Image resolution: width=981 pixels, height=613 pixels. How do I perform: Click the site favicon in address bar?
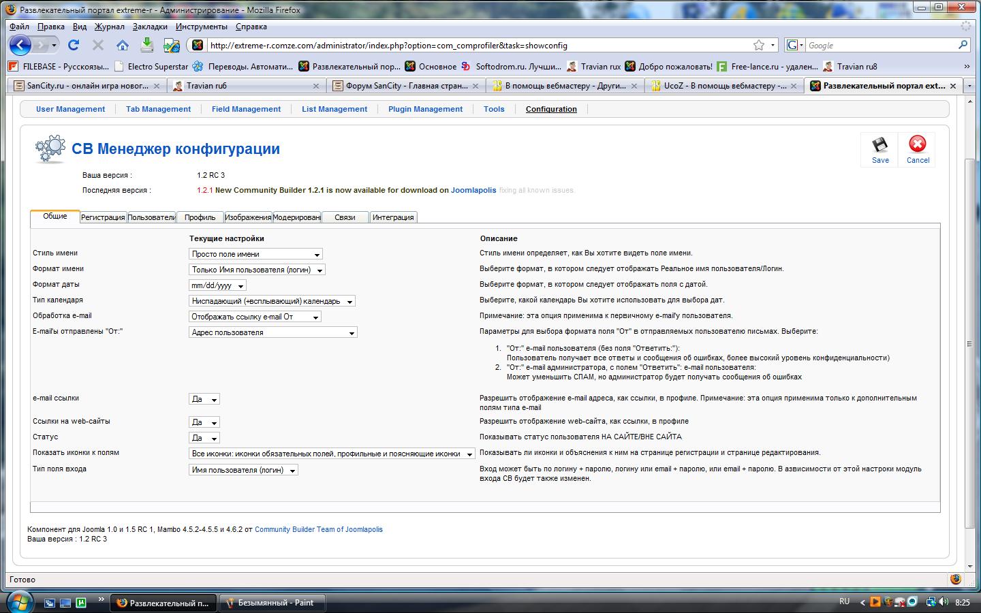tap(198, 45)
